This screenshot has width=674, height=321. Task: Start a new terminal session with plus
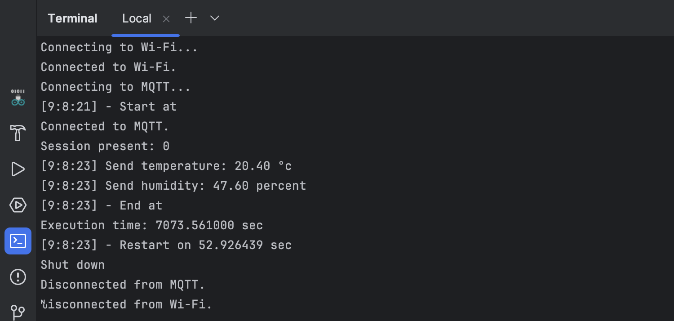(x=191, y=18)
